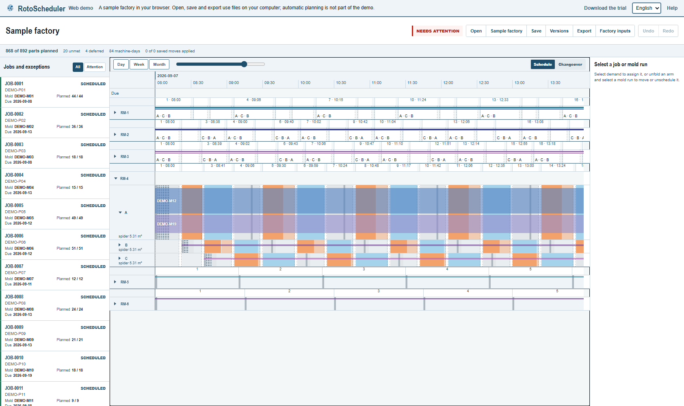Click the Export button
This screenshot has width=684, height=406.
pos(584,31)
